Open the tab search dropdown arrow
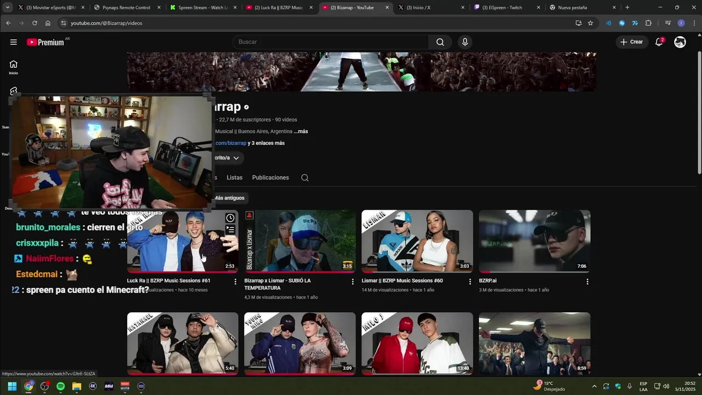This screenshot has width=702, height=395. [8, 8]
